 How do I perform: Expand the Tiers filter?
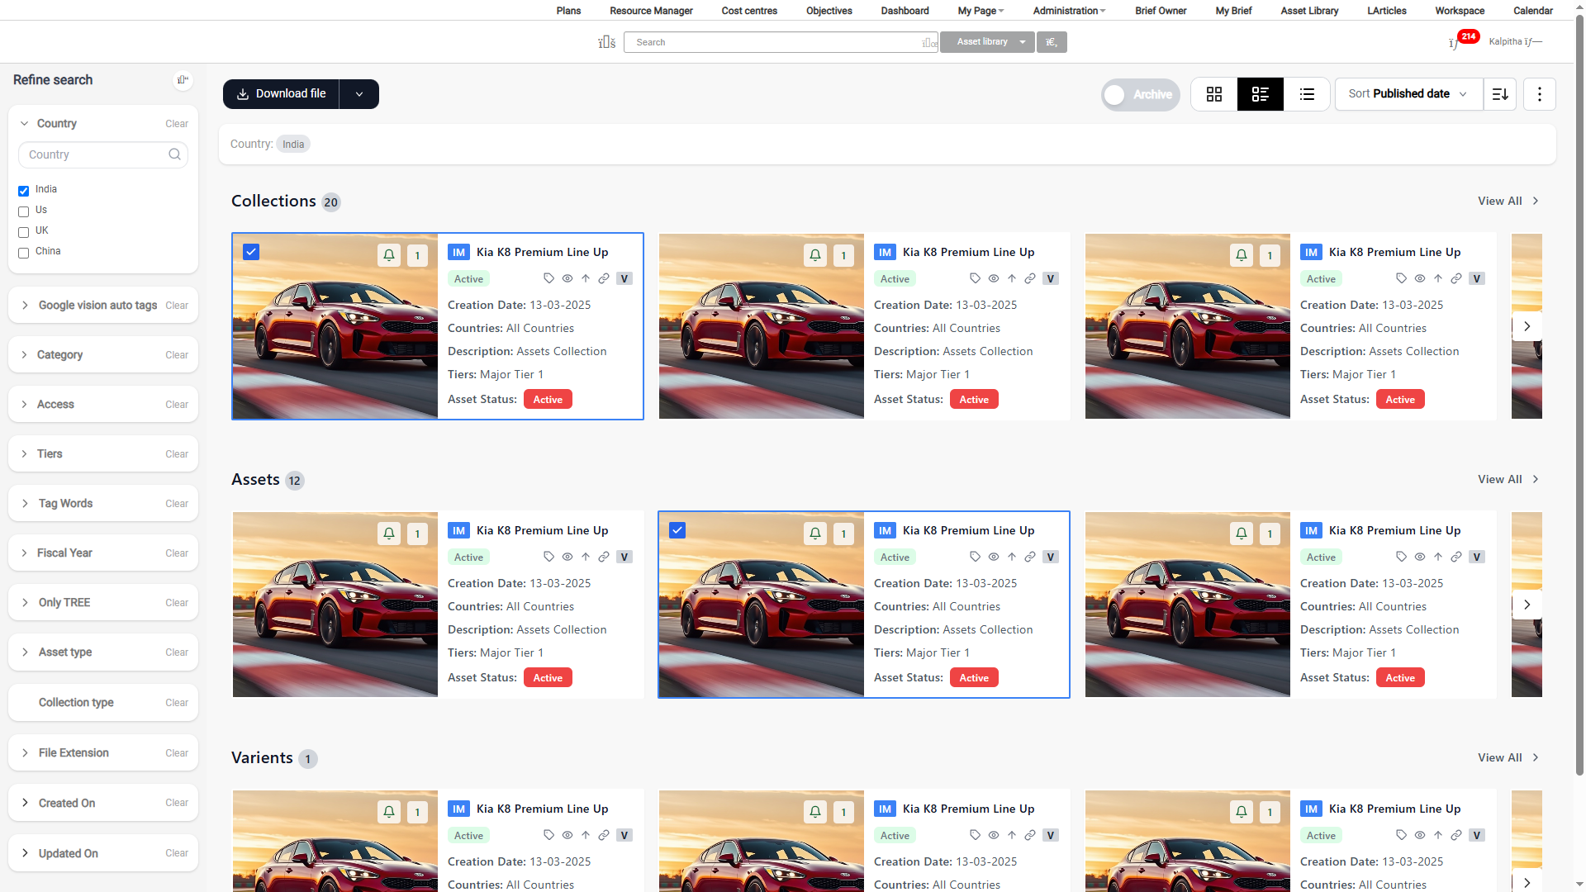(x=25, y=454)
